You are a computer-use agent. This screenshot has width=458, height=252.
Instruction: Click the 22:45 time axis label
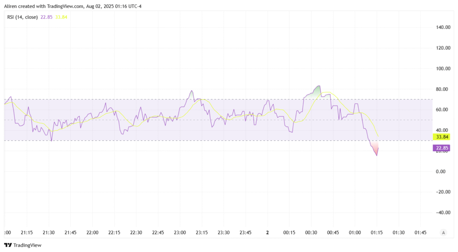click(158, 232)
